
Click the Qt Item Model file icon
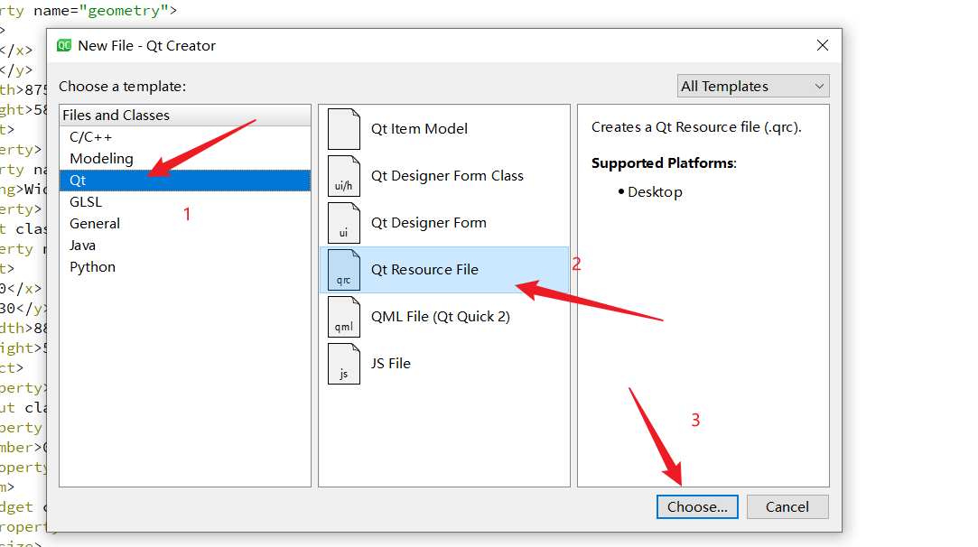344,129
